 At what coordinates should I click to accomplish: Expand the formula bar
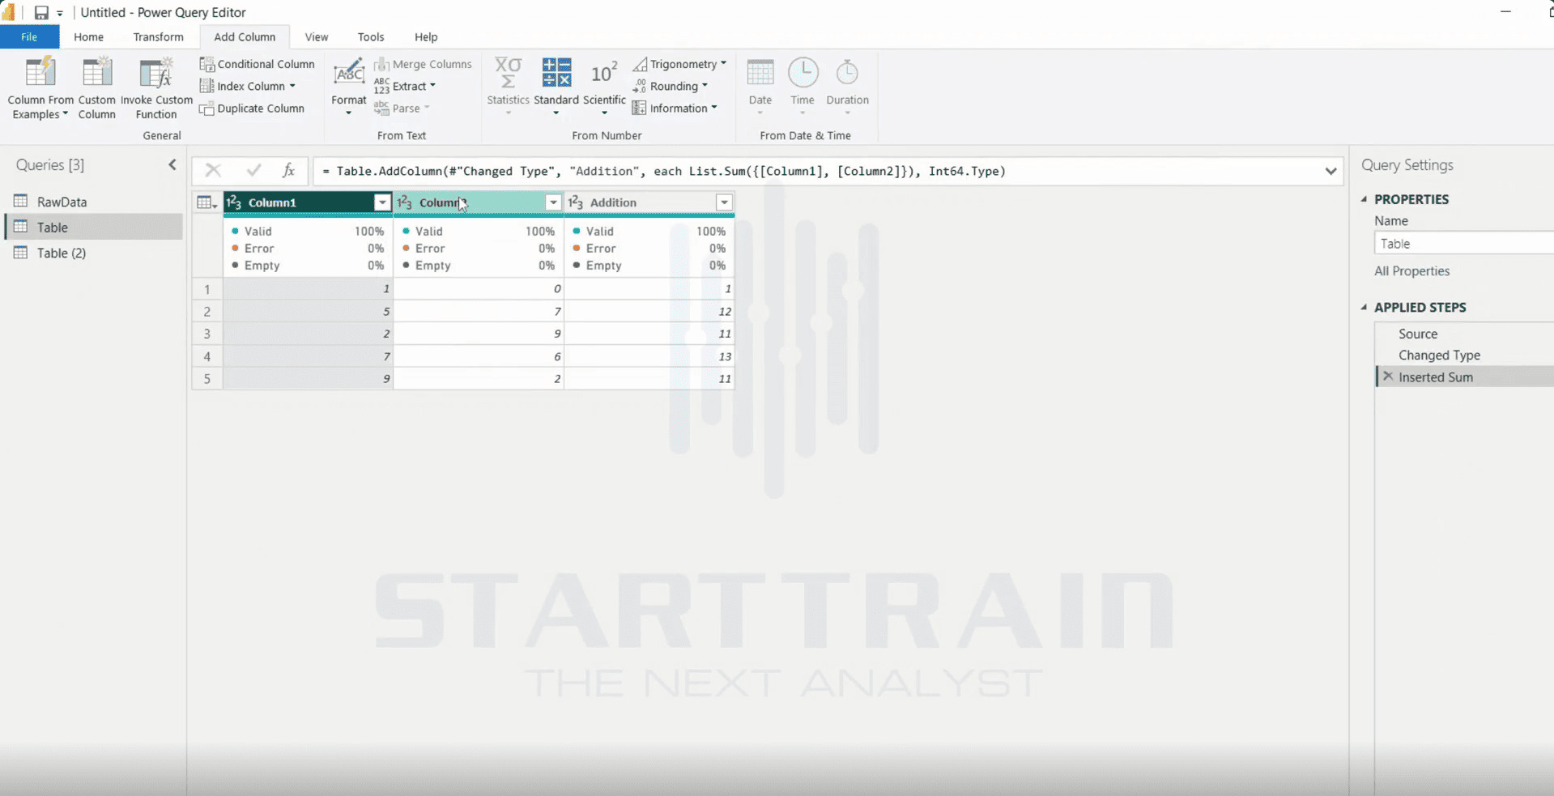(x=1330, y=171)
